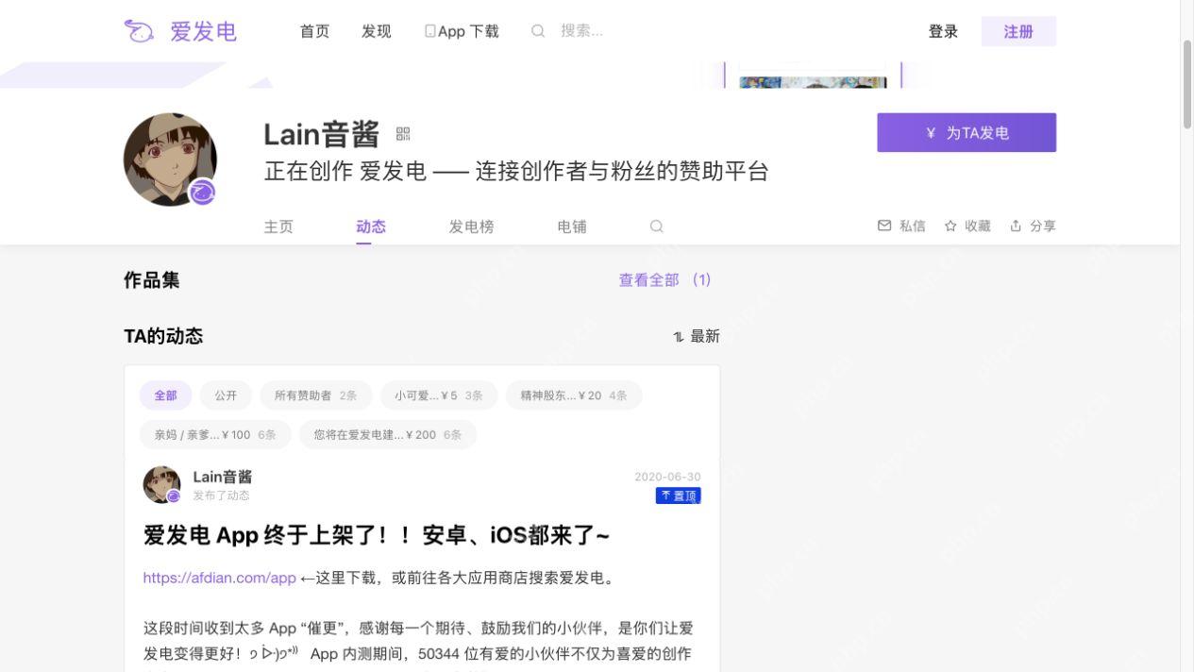Click the profile name Lain音酱 heading
The image size is (1194, 672).
point(321,134)
